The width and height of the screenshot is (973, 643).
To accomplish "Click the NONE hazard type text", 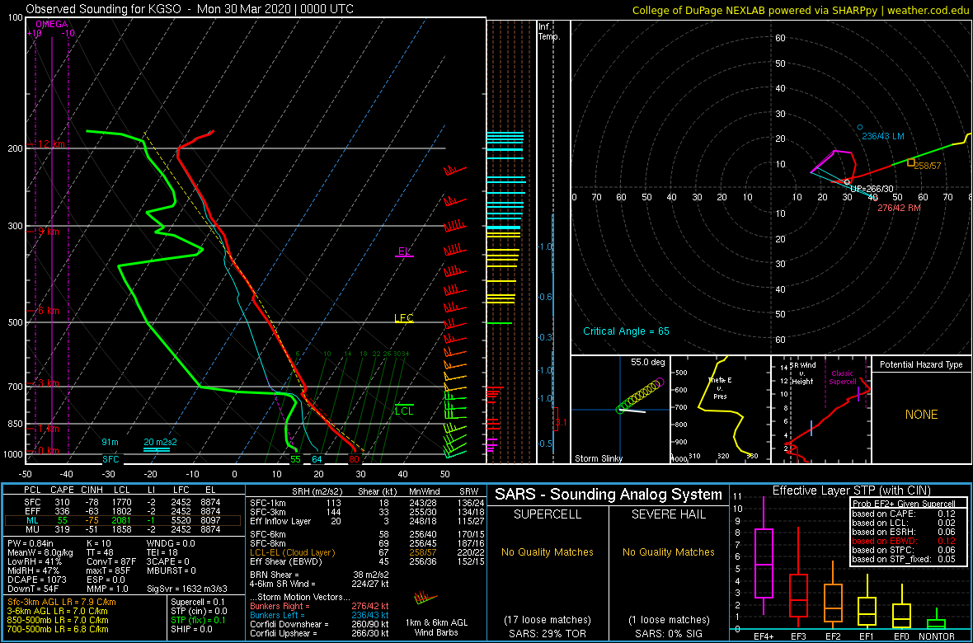I will [x=921, y=415].
